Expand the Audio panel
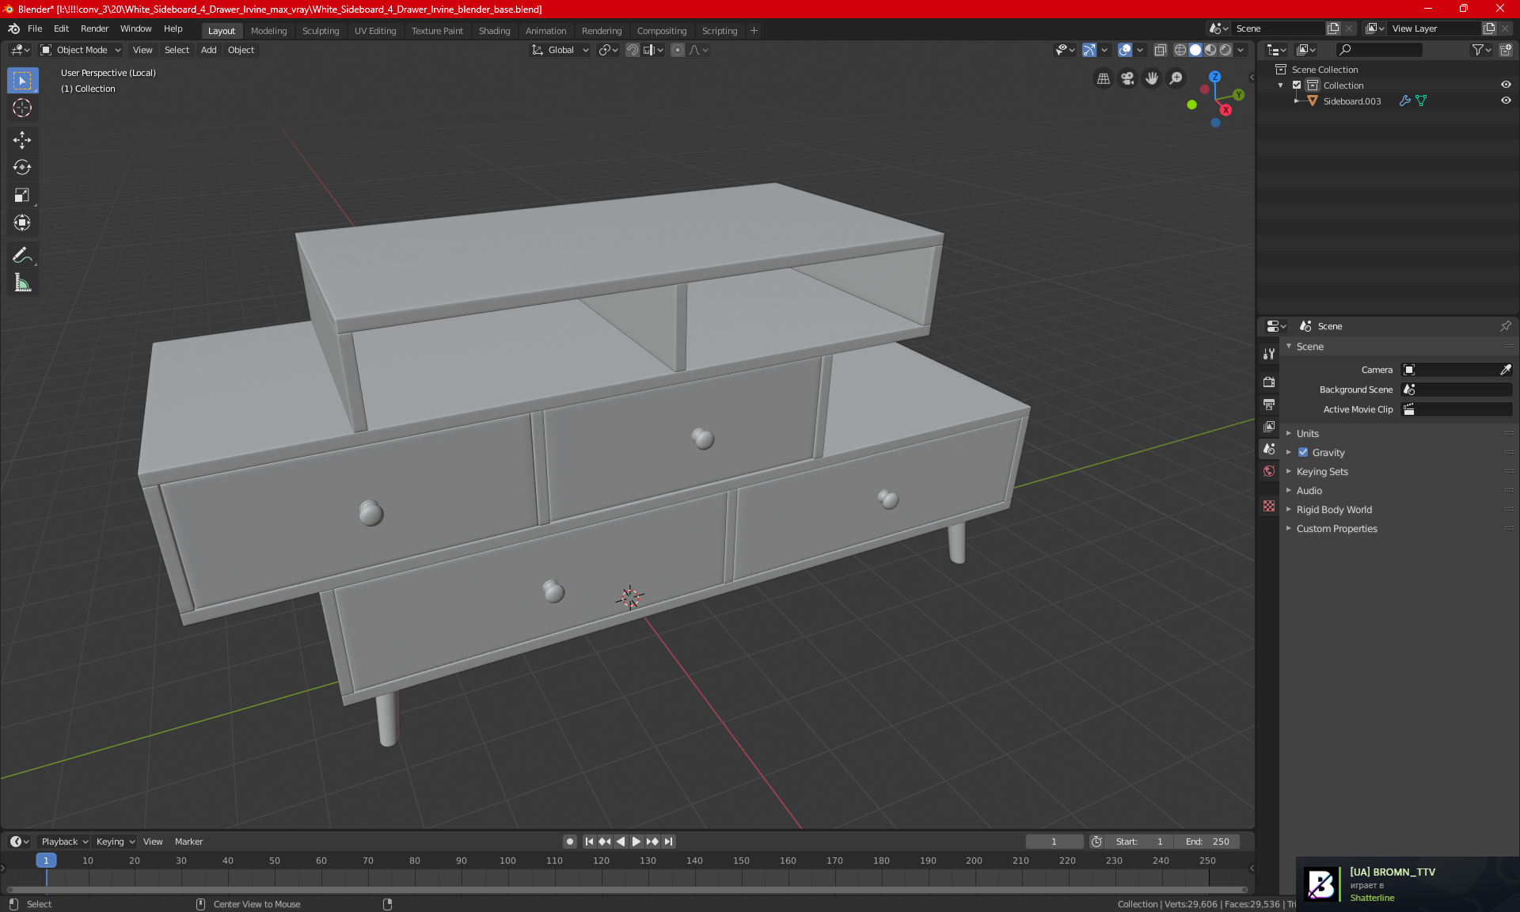This screenshot has height=912, width=1520. point(1309,491)
